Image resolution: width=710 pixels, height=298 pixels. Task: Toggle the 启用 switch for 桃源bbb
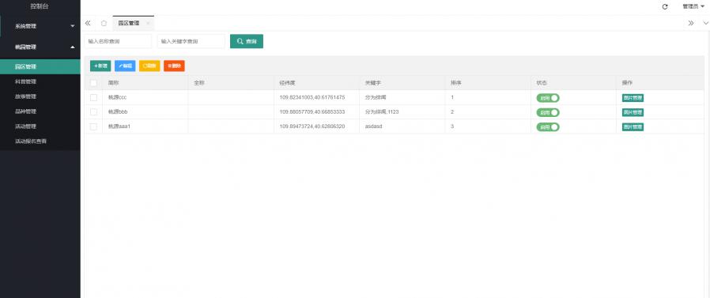coord(548,112)
